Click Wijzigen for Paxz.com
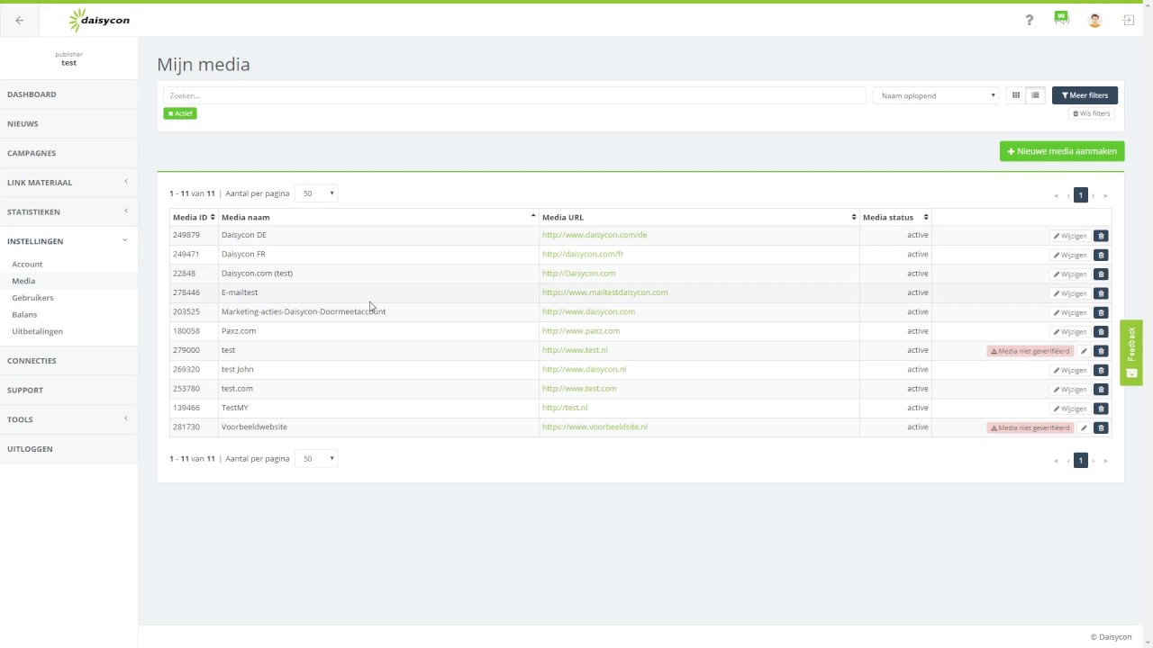This screenshot has width=1153, height=648. pos(1070,332)
